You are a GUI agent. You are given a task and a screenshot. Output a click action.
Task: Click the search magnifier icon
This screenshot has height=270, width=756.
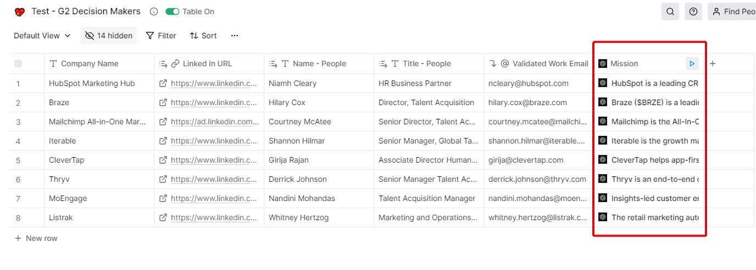click(670, 12)
